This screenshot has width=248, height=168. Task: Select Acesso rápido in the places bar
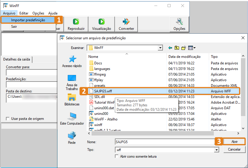[x=72, y=61]
